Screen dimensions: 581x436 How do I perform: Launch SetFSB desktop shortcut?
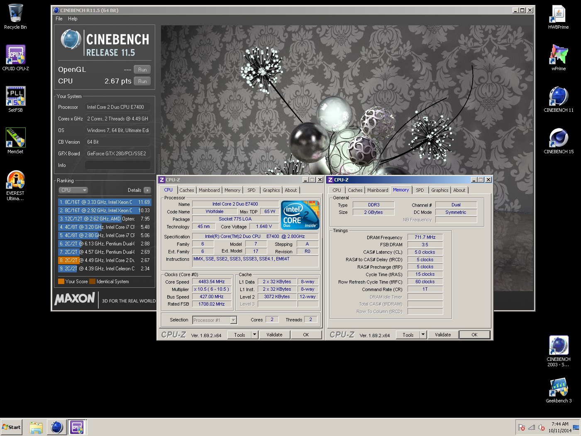pyautogui.click(x=15, y=100)
